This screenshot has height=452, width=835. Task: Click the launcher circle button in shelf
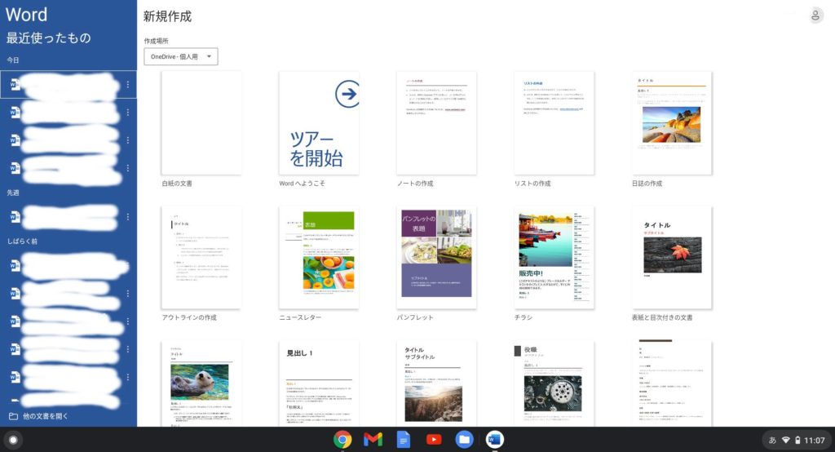pos(13,440)
